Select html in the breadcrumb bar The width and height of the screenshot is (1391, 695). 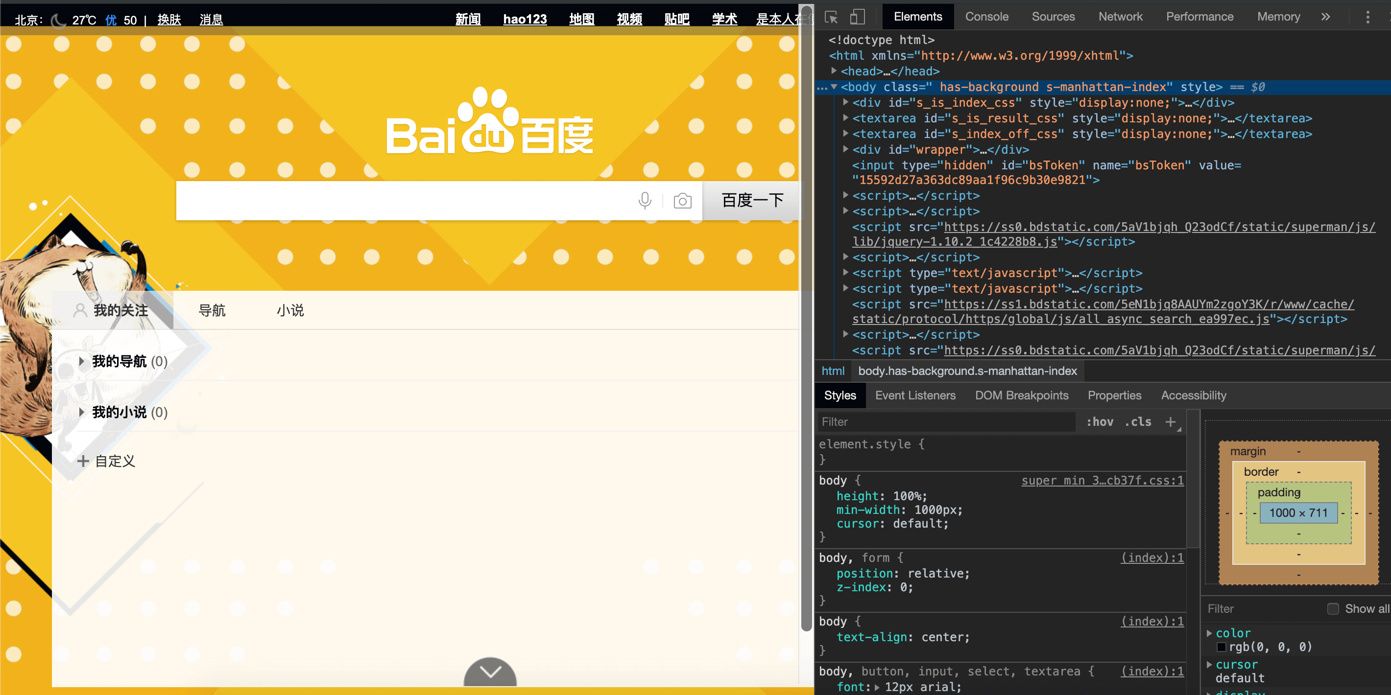833,371
